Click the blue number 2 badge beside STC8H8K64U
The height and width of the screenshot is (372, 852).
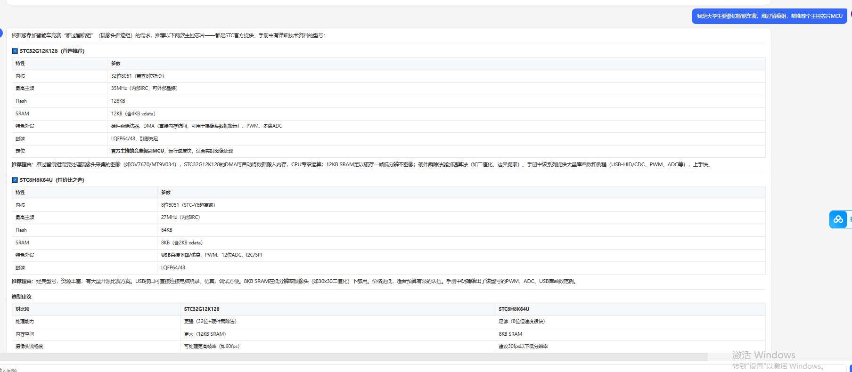(15, 180)
